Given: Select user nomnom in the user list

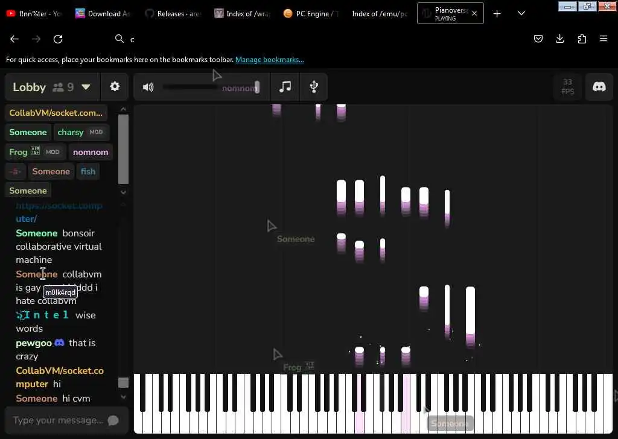Looking at the screenshot, I should [x=91, y=152].
